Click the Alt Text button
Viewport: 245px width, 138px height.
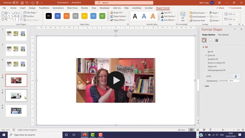(183, 16)
